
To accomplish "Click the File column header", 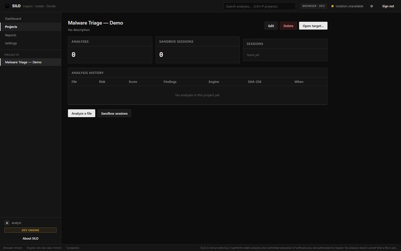I will pos(74,82).
